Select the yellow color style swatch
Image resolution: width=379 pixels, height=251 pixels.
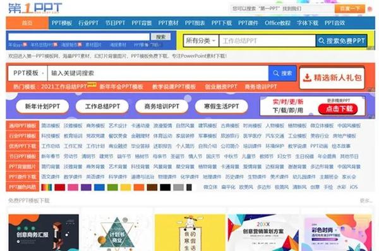point(126,187)
